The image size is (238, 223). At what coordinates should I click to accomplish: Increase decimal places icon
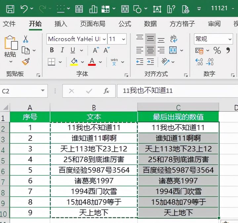click(199, 62)
